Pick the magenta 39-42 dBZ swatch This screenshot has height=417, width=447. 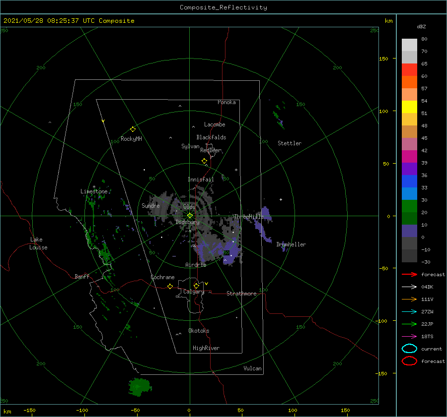409,156
